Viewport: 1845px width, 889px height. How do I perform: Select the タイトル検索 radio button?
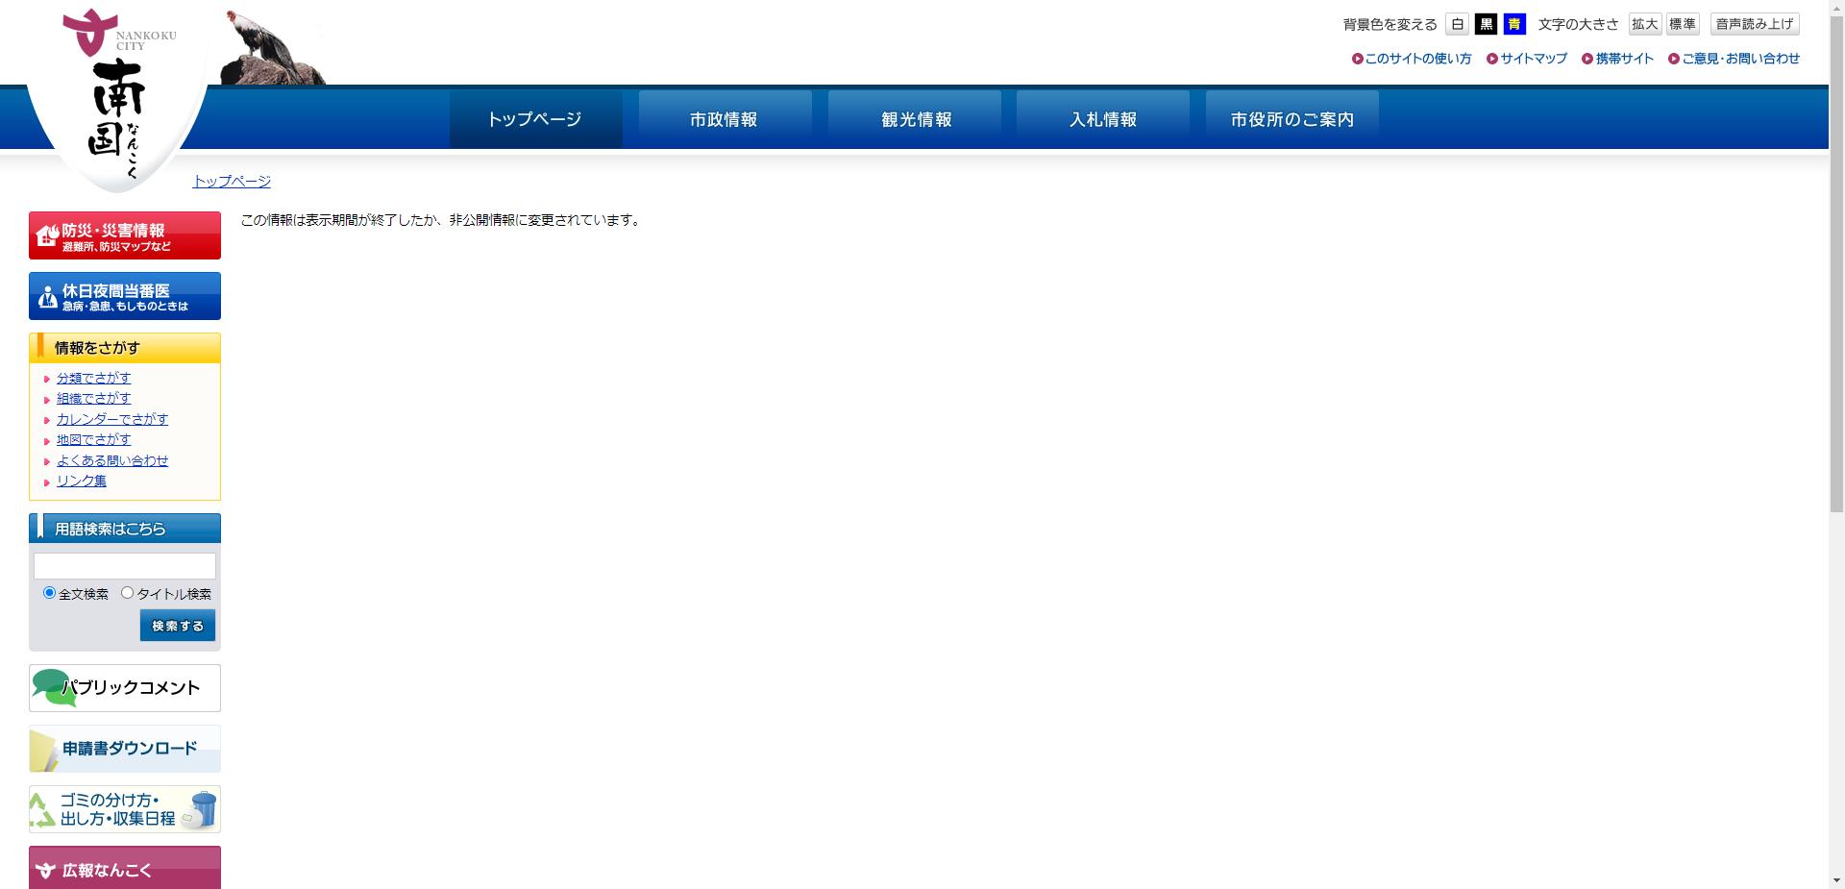[128, 593]
